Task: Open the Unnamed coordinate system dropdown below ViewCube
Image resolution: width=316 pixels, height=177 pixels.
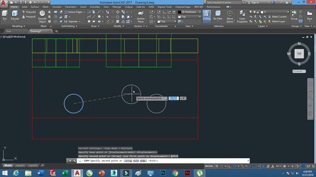Action: coord(299,71)
